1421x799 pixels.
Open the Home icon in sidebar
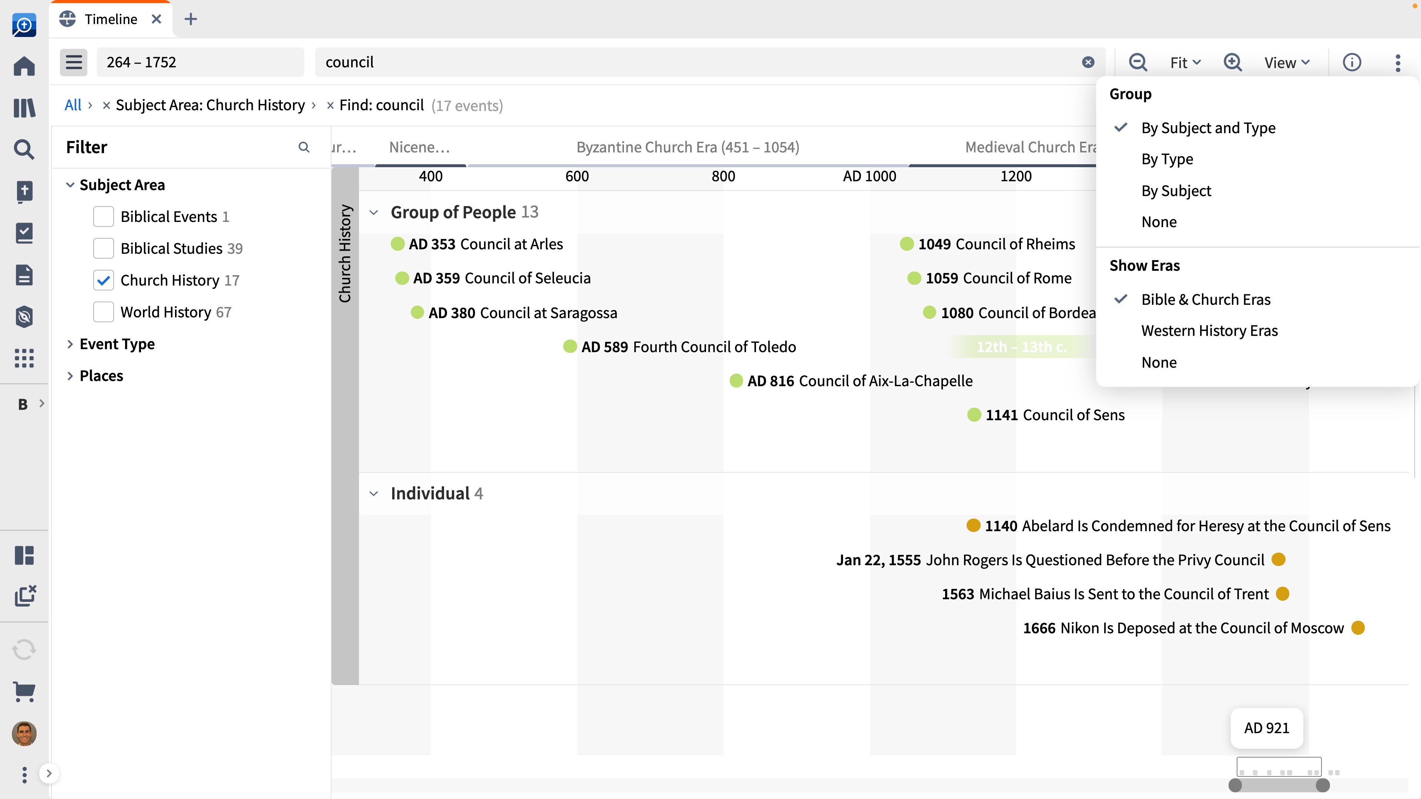pos(24,66)
